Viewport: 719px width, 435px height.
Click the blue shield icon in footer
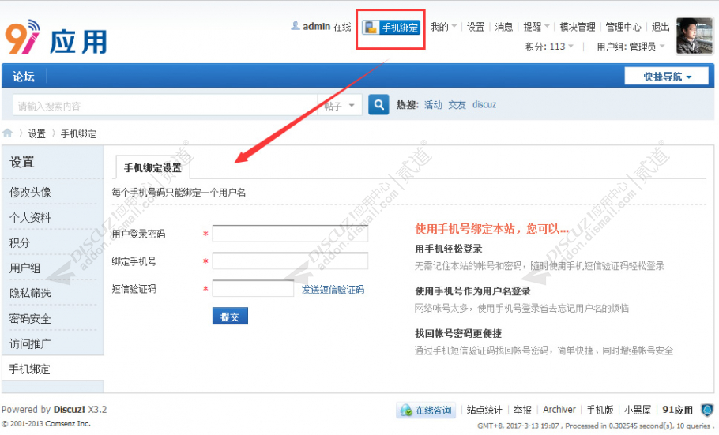point(707,410)
